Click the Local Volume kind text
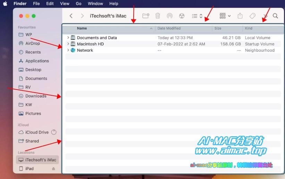The width and height of the screenshot is (285, 179). [258, 38]
